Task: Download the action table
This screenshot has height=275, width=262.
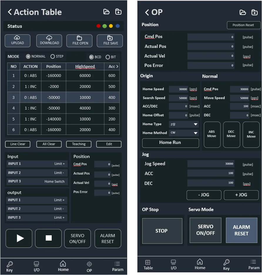Action: click(49, 41)
